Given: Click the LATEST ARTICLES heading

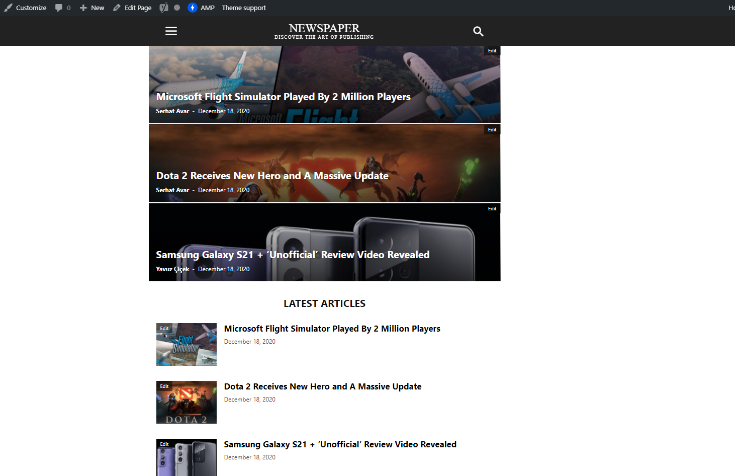Looking at the screenshot, I should click(324, 303).
